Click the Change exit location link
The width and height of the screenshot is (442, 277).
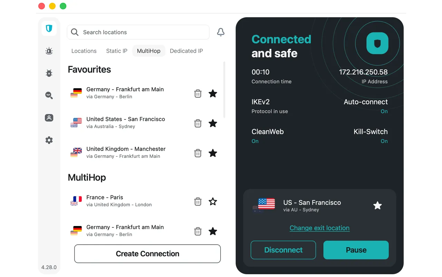[319, 228]
